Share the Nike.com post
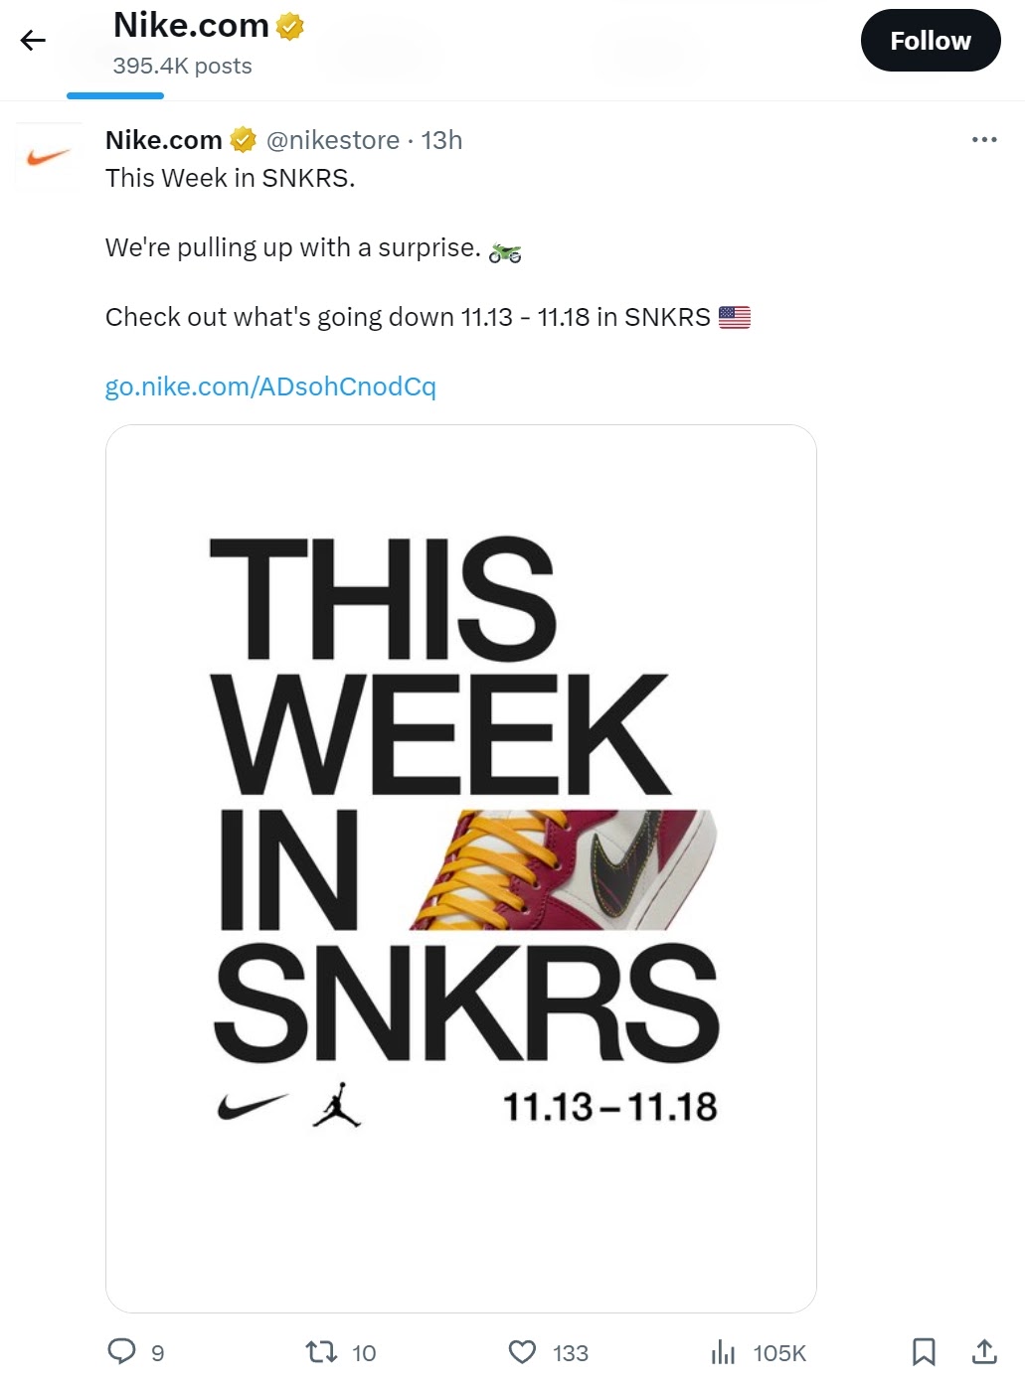1025x1388 pixels. (x=986, y=1352)
